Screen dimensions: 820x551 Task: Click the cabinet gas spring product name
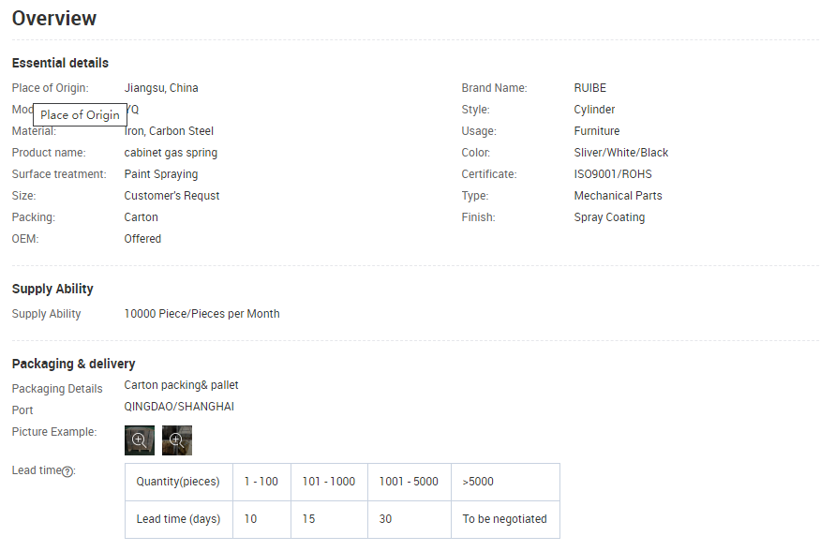[x=171, y=153]
